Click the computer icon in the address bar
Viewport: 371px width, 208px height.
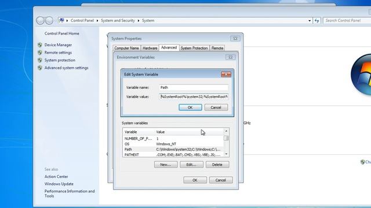[x=61, y=20]
